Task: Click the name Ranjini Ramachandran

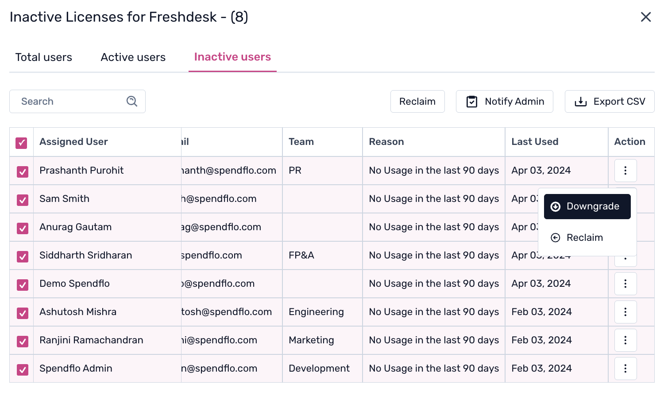Action: tap(92, 340)
